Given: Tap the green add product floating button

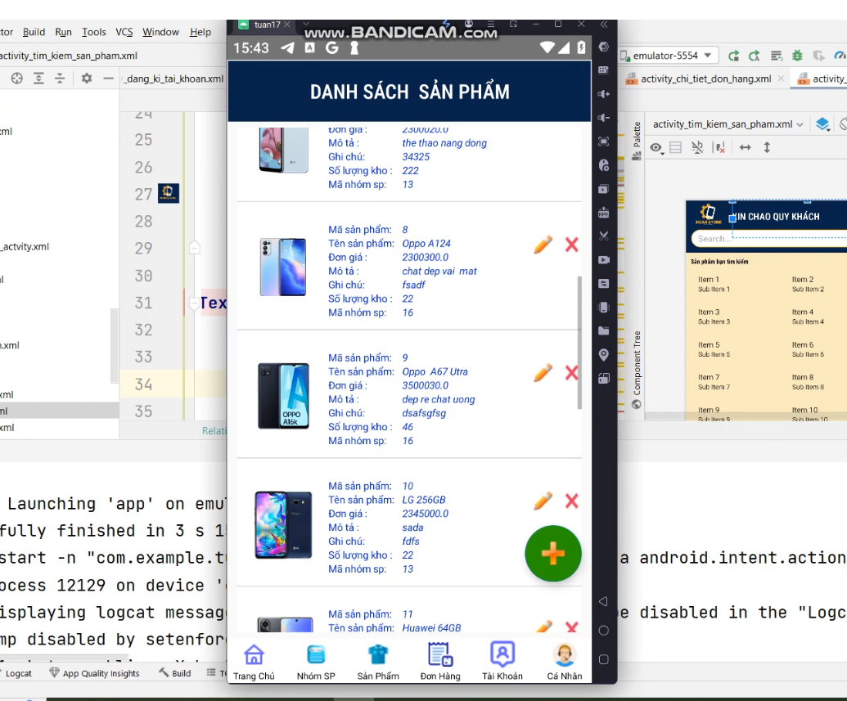Looking at the screenshot, I should (553, 554).
